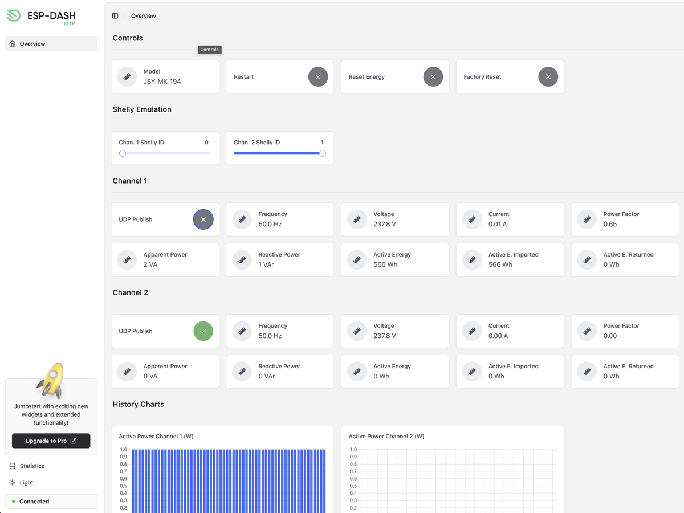Viewport: 684px width, 513px height.
Task: Toggle the Factory Reset button
Action: (x=548, y=76)
